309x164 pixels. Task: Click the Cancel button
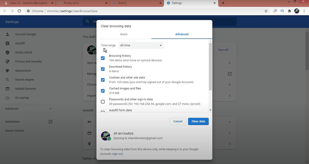click(178, 121)
